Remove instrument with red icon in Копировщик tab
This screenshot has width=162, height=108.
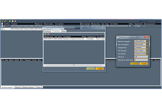pyautogui.click(x=48, y=34)
